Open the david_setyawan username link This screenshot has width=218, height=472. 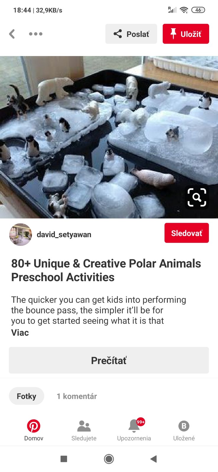pos(64,235)
